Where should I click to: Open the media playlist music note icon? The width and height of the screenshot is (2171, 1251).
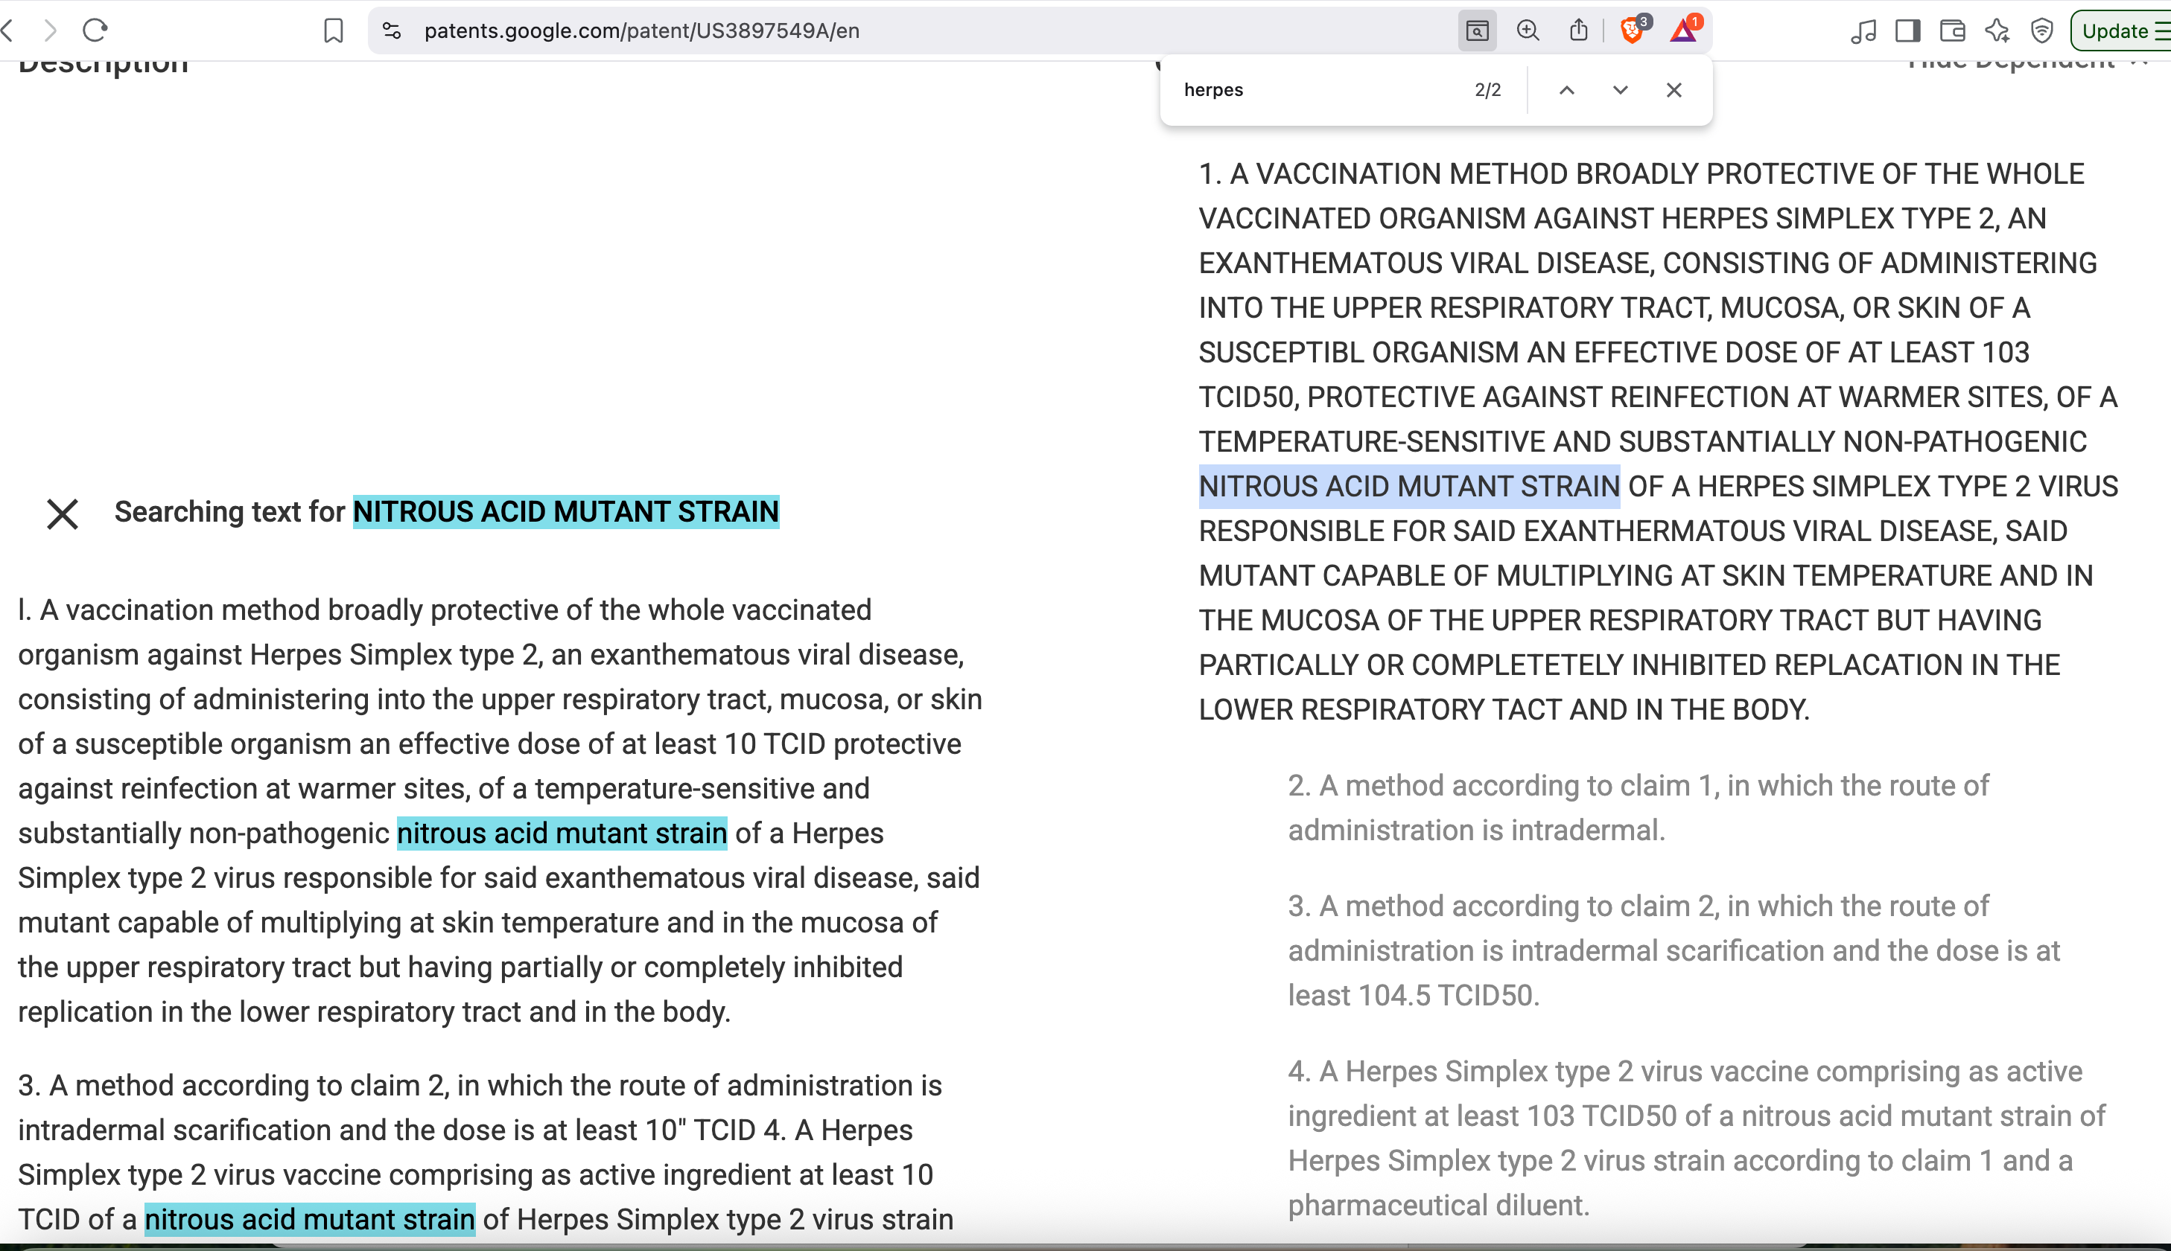(x=1863, y=31)
